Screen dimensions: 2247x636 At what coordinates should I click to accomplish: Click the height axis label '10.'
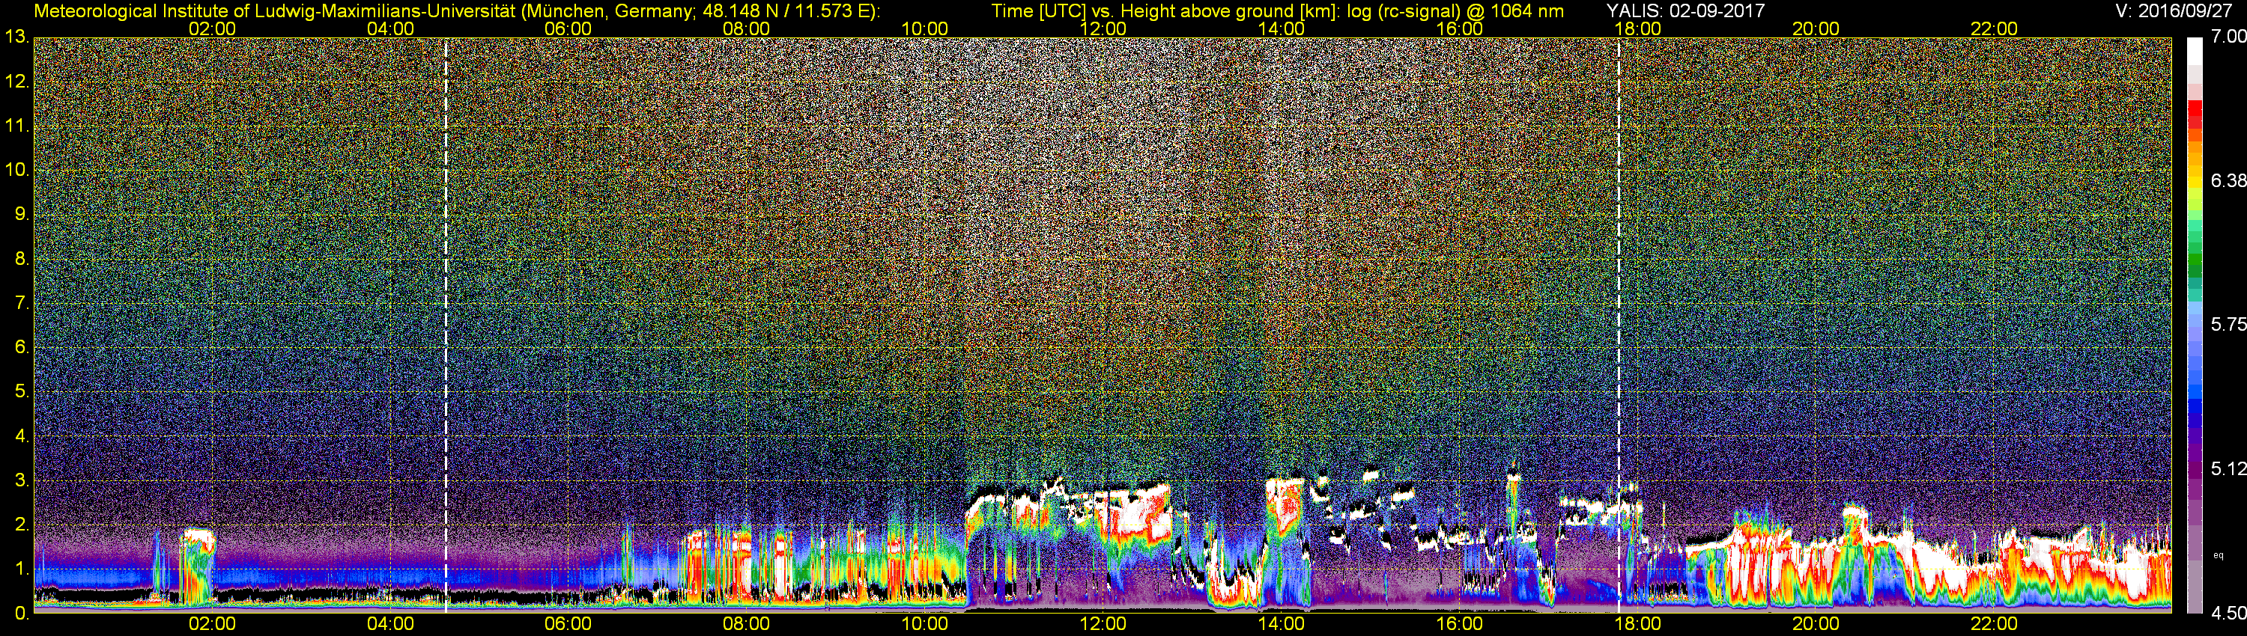pos(16,171)
